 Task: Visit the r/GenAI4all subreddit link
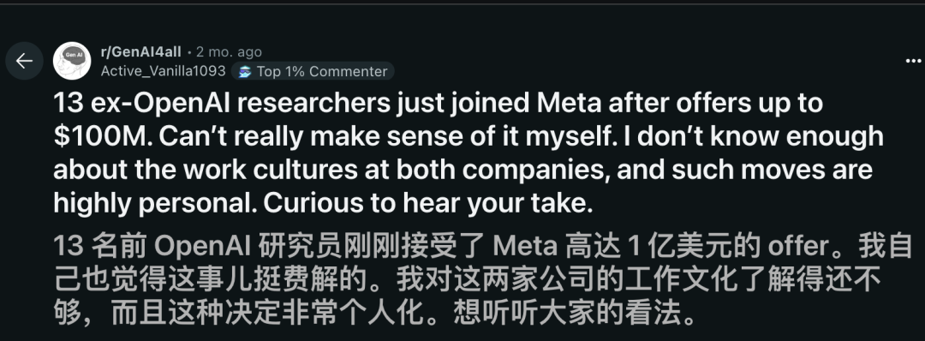coord(141,52)
